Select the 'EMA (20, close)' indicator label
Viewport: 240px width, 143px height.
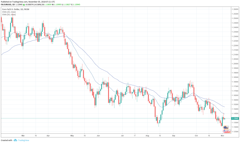(9, 12)
